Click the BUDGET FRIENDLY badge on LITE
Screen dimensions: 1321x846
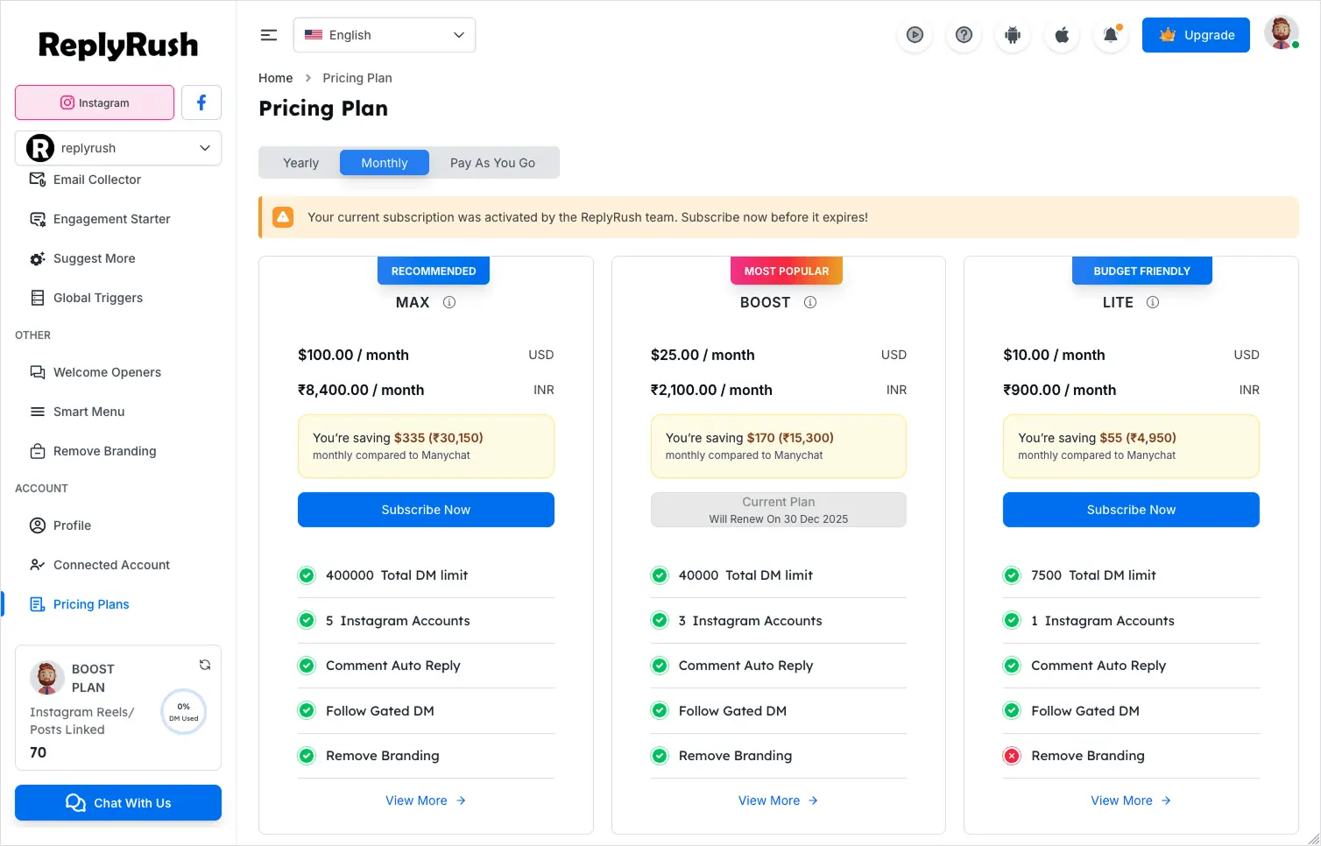(1141, 271)
